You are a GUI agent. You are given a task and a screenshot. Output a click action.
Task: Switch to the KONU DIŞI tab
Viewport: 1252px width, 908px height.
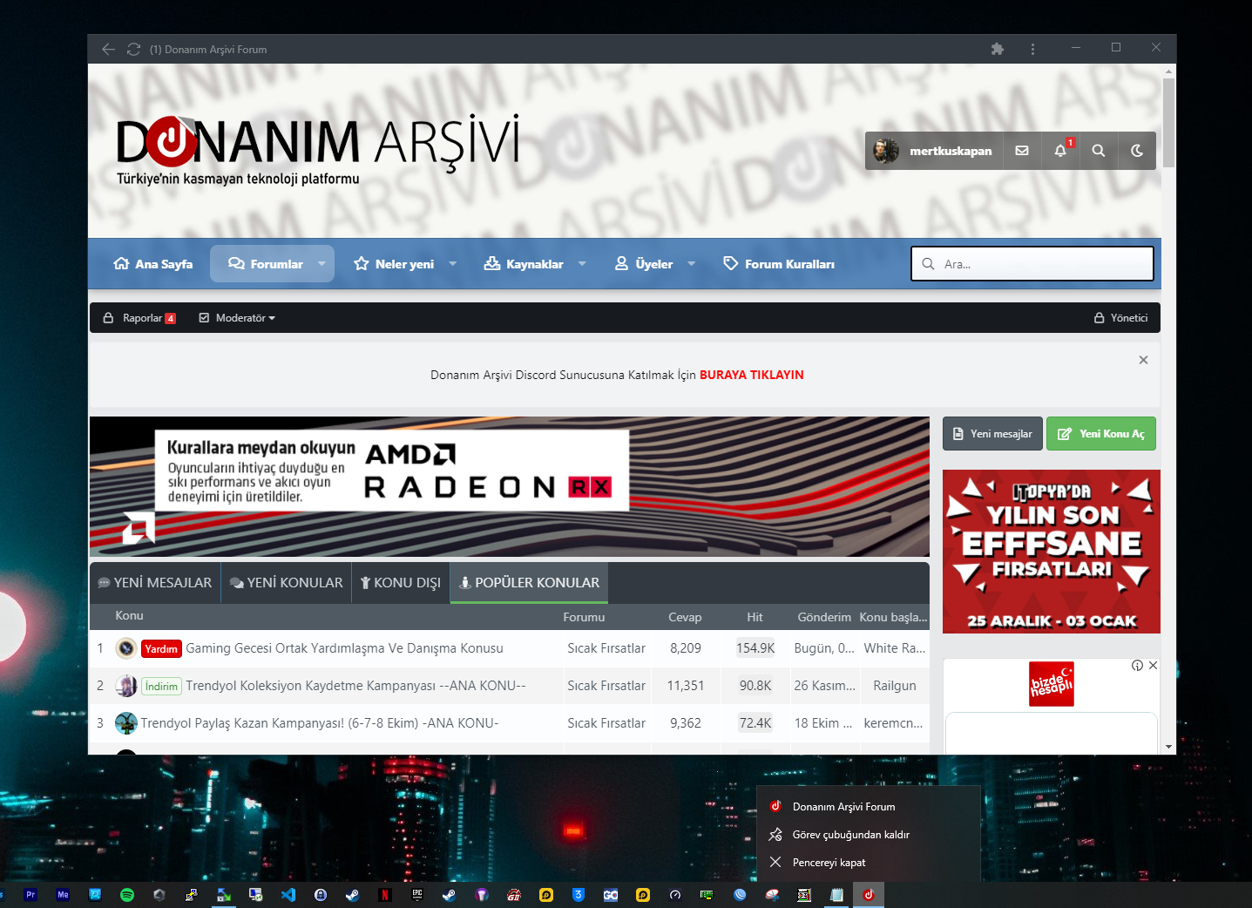(401, 583)
